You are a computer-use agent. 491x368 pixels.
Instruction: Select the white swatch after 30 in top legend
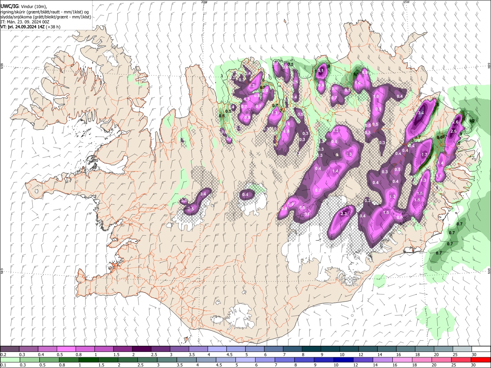tap(480, 349)
